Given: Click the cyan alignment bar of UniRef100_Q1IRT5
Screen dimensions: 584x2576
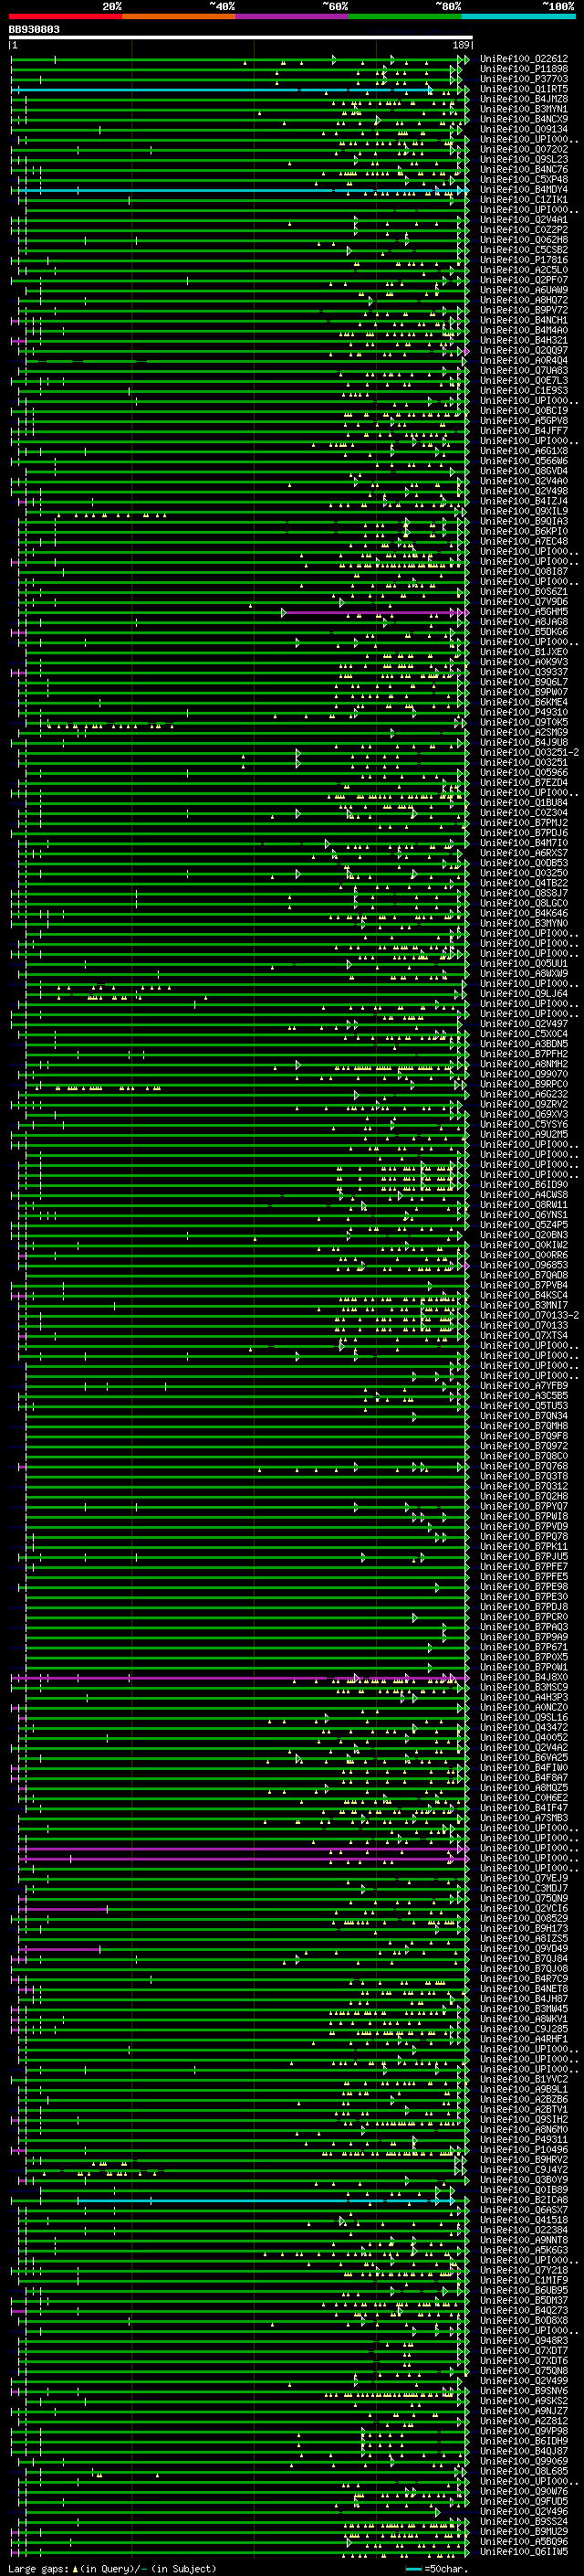Looking at the screenshot, I should click(223, 89).
